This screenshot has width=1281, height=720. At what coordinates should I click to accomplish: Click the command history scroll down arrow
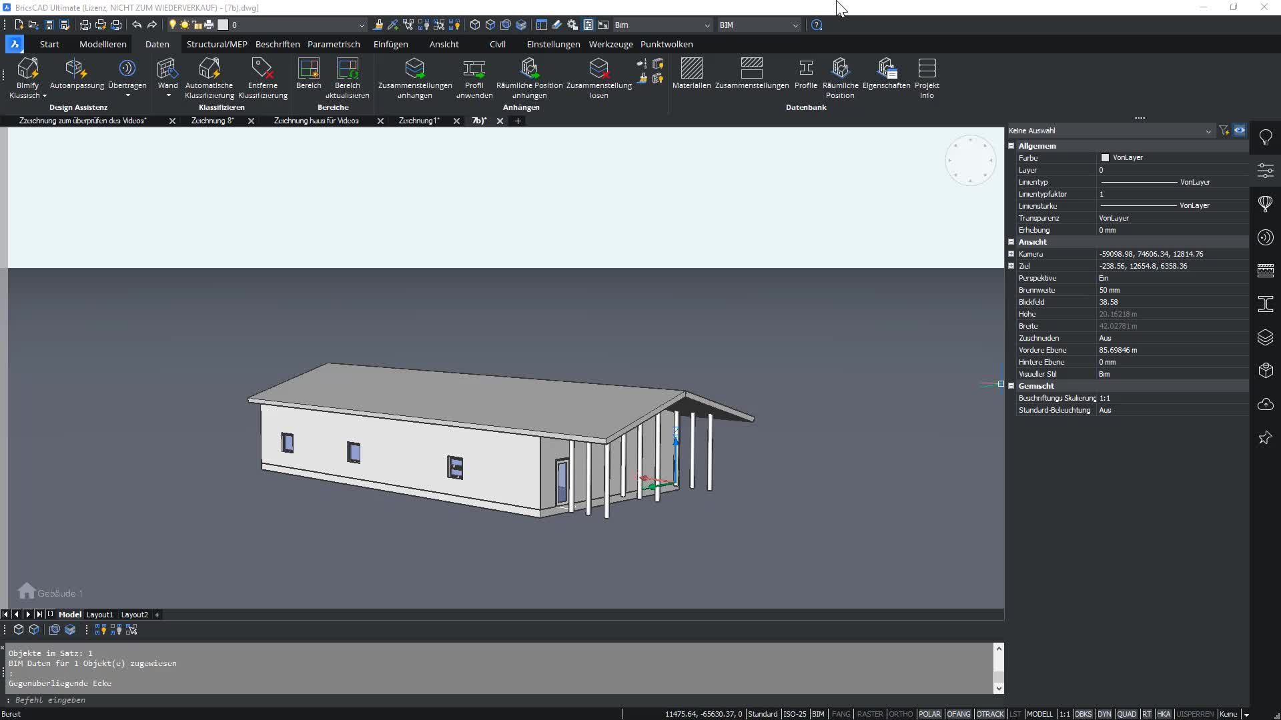tap(999, 688)
